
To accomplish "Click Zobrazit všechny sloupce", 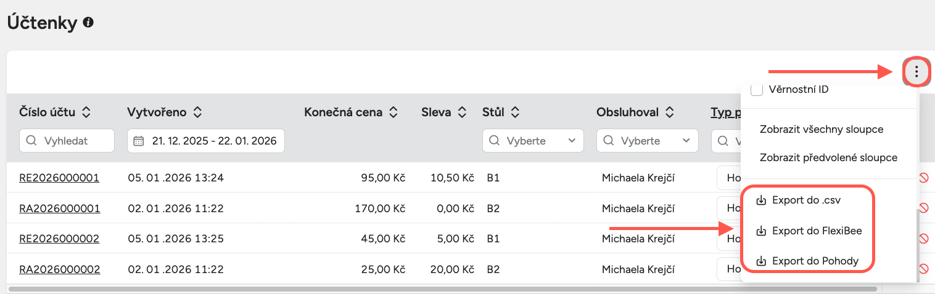I will (x=822, y=129).
